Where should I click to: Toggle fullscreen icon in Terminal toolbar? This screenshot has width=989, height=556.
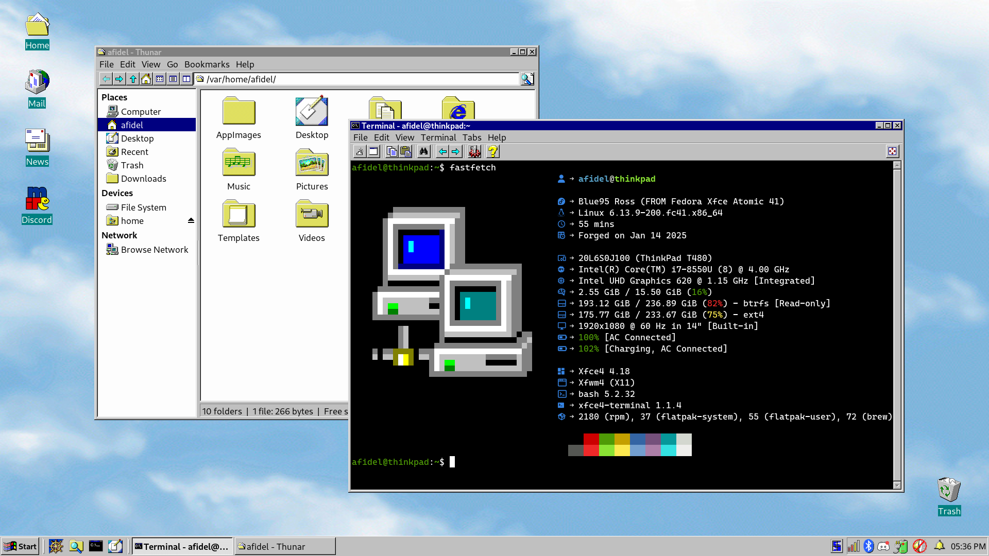[892, 151]
